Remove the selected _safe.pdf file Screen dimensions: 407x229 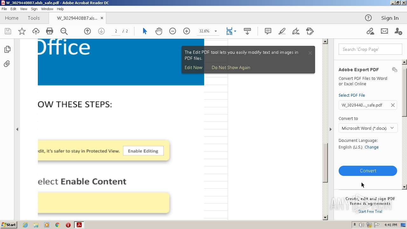(x=393, y=105)
